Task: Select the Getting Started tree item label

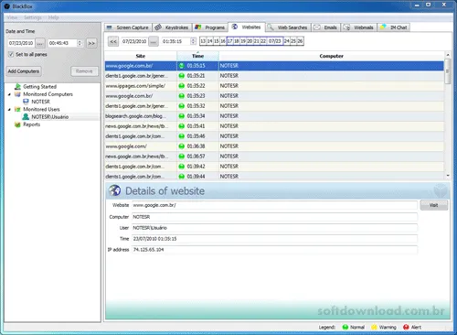Action: click(40, 87)
